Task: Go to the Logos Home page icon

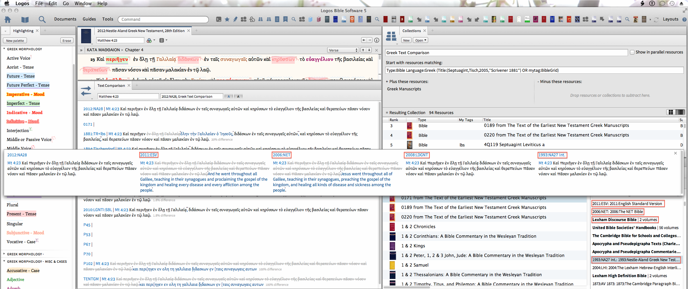Action: tap(8, 19)
